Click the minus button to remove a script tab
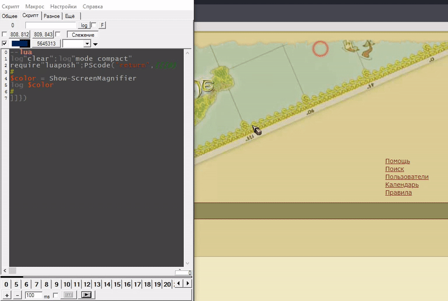Screen dimensions: 448x301 tap(17, 294)
